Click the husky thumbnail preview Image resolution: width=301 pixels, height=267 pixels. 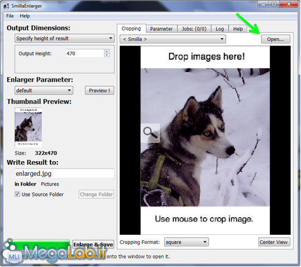[28, 127]
